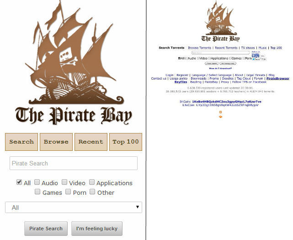Open the Browse Torrents link
293x240 pixels.
click(199, 48)
